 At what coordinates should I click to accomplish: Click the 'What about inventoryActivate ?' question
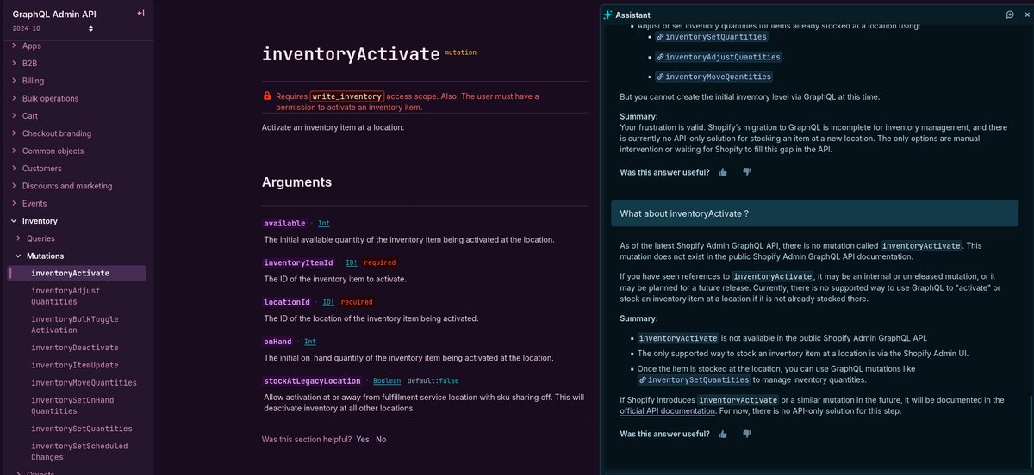[815, 213]
